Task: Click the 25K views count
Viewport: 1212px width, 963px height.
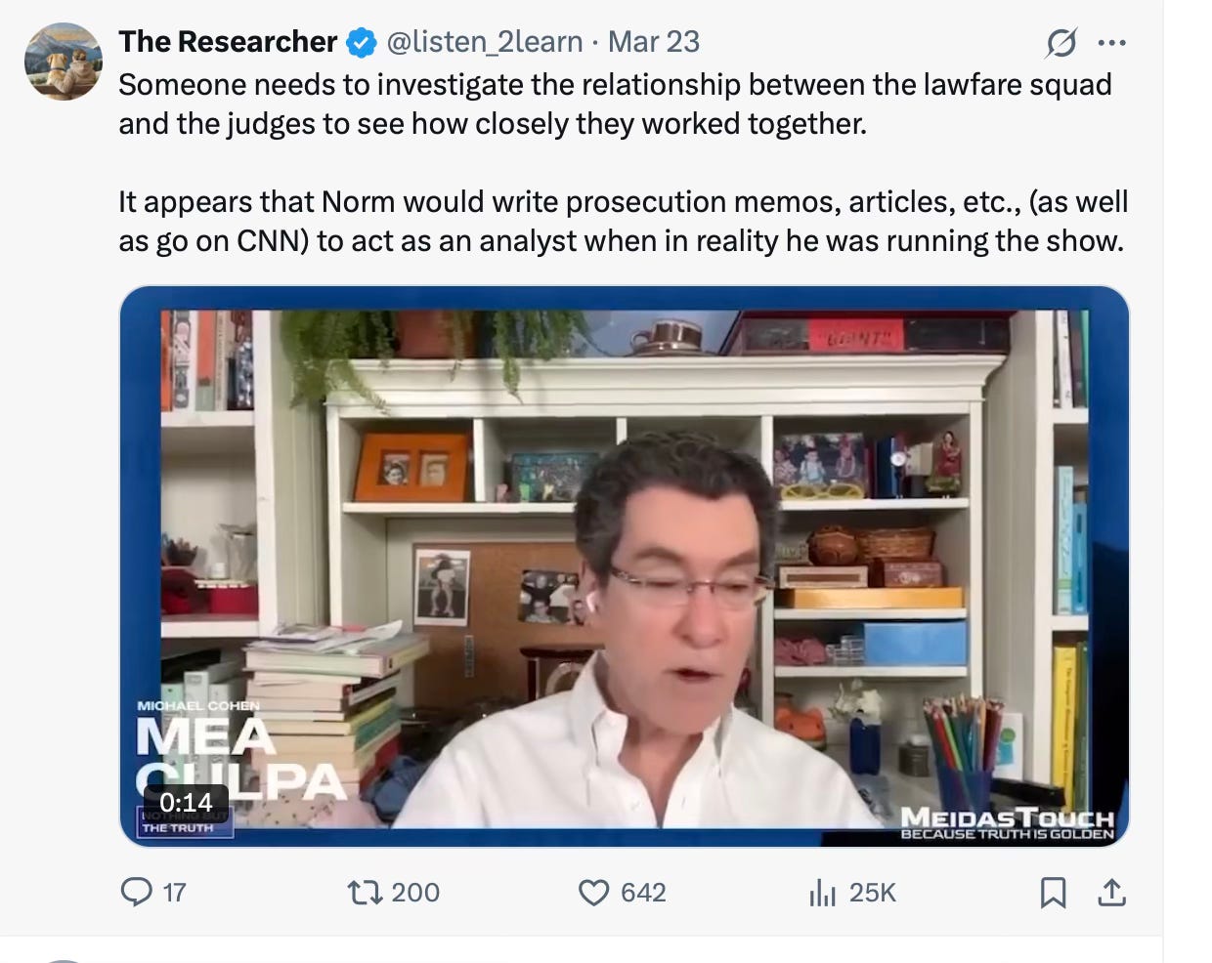Action: (x=872, y=892)
